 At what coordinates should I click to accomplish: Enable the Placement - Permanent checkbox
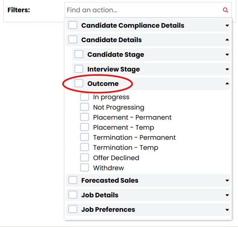tap(84, 117)
